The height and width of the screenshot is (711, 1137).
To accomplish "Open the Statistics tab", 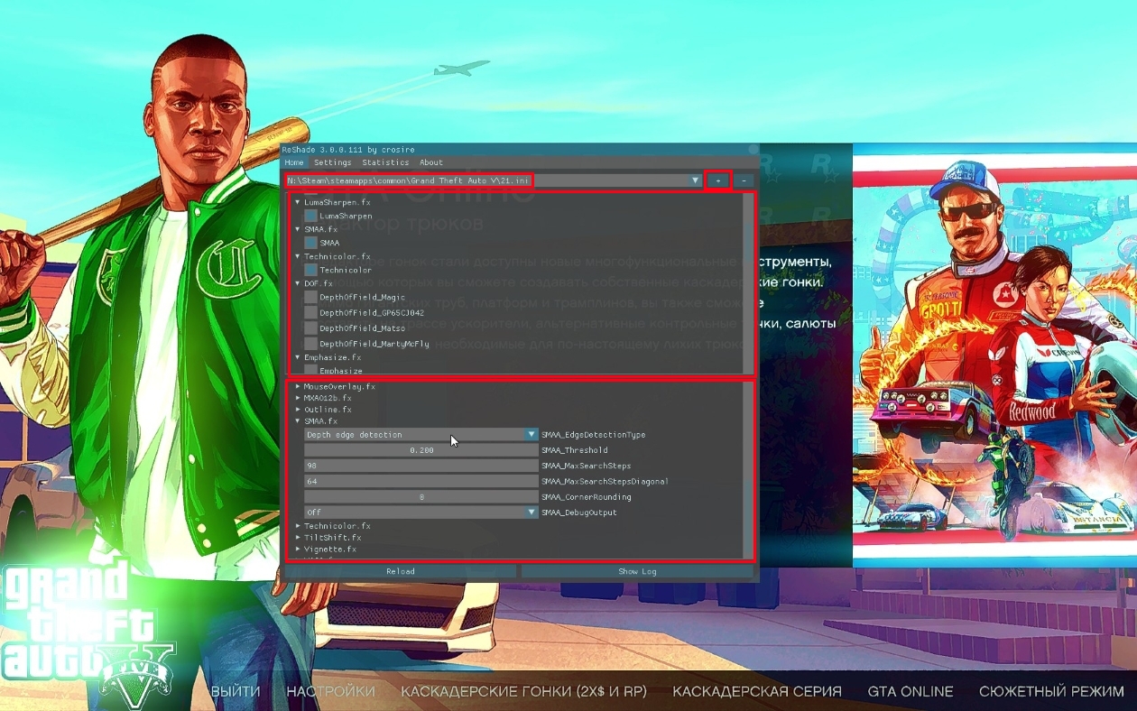I will click(x=385, y=162).
